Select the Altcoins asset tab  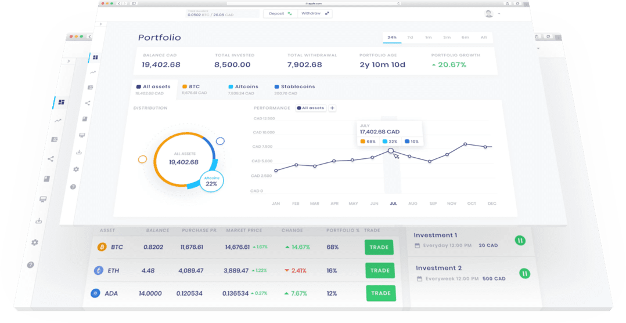tap(242, 86)
